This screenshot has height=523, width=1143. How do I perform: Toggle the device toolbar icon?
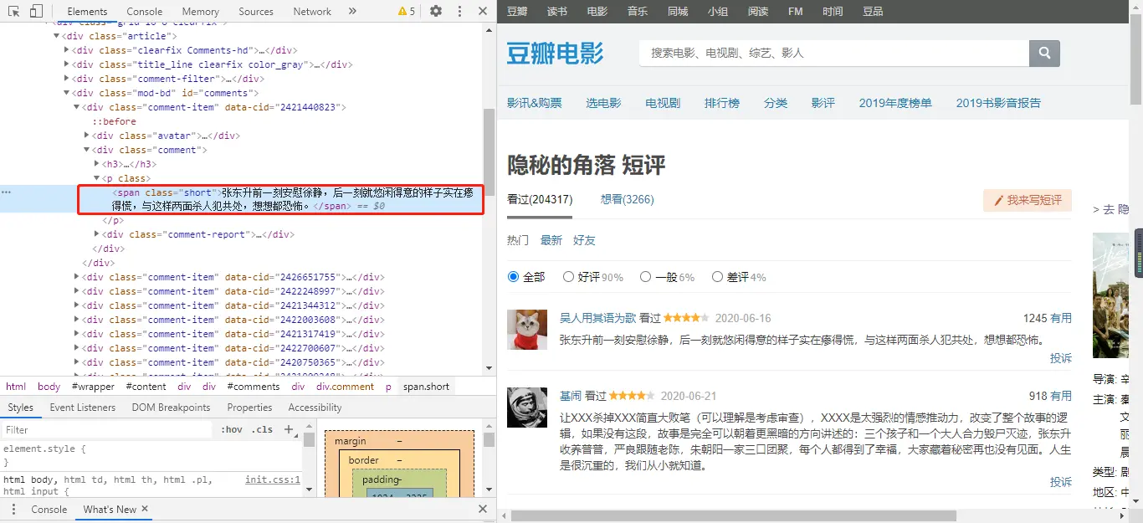pos(36,11)
